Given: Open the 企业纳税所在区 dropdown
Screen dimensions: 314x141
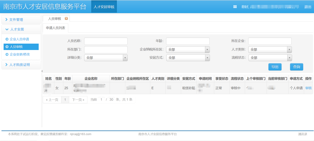Looking at the screenshot, I should 188,49.
